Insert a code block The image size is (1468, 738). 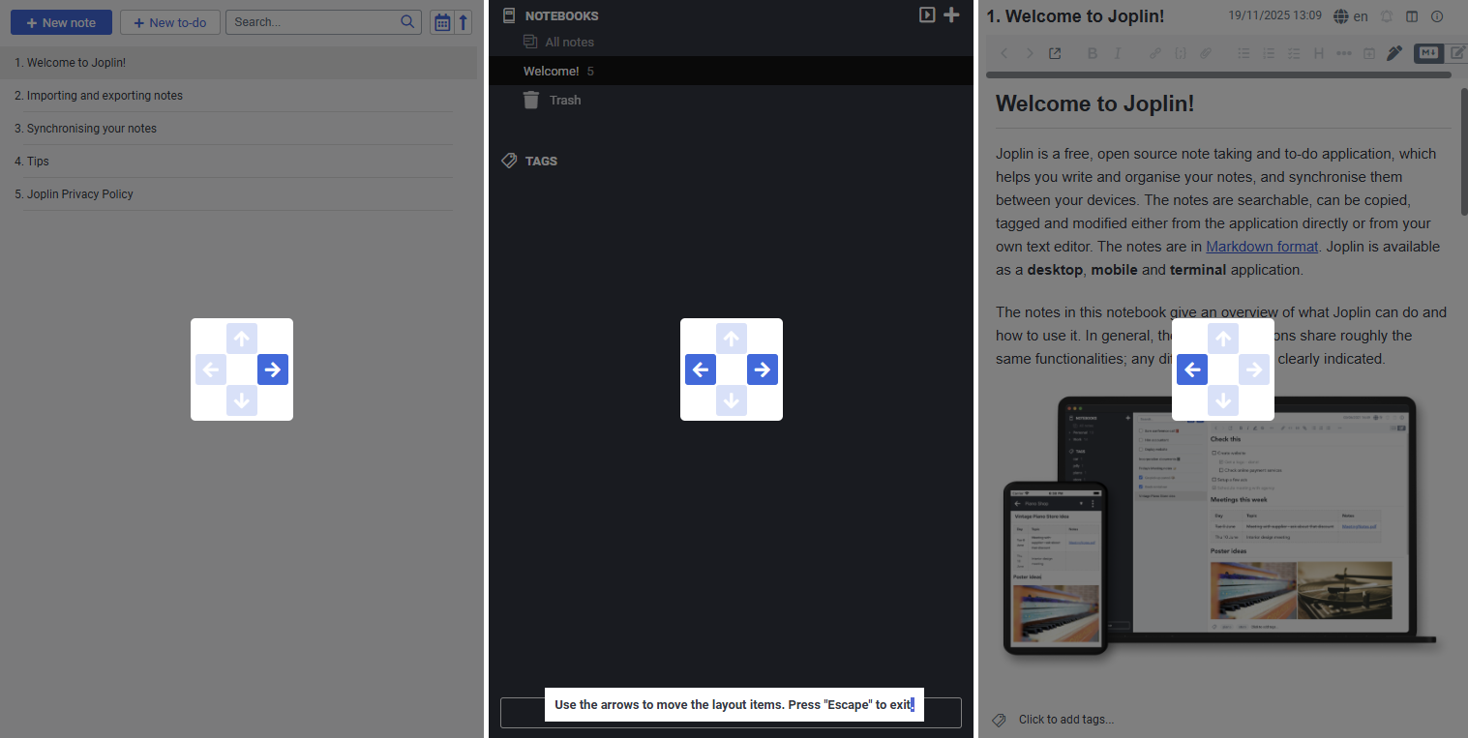coord(1180,53)
